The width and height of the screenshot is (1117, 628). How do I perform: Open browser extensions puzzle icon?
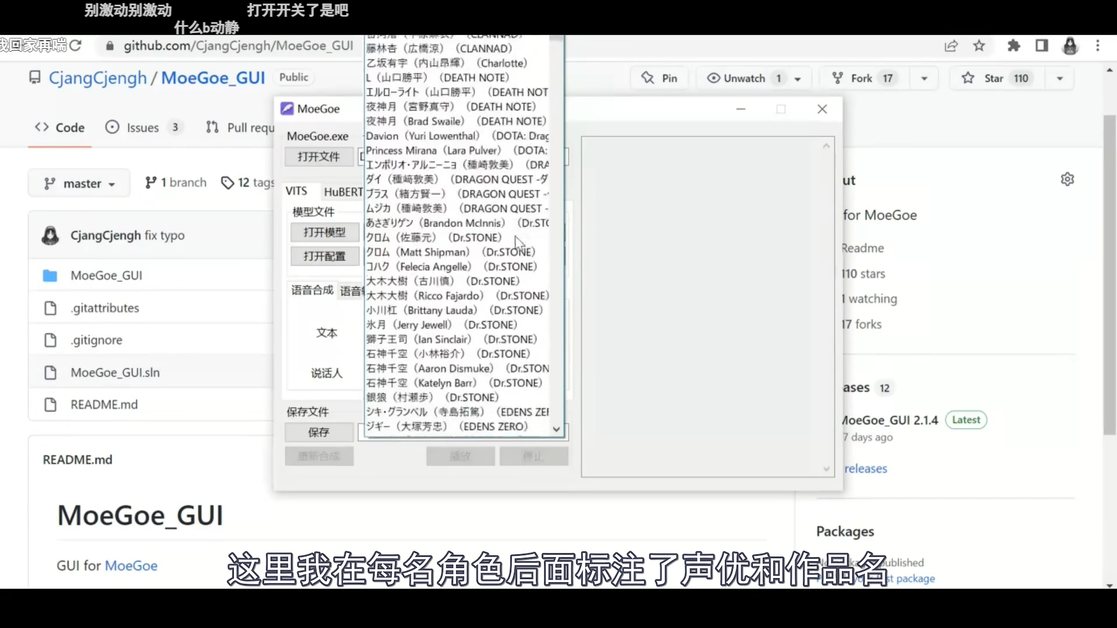1014,45
